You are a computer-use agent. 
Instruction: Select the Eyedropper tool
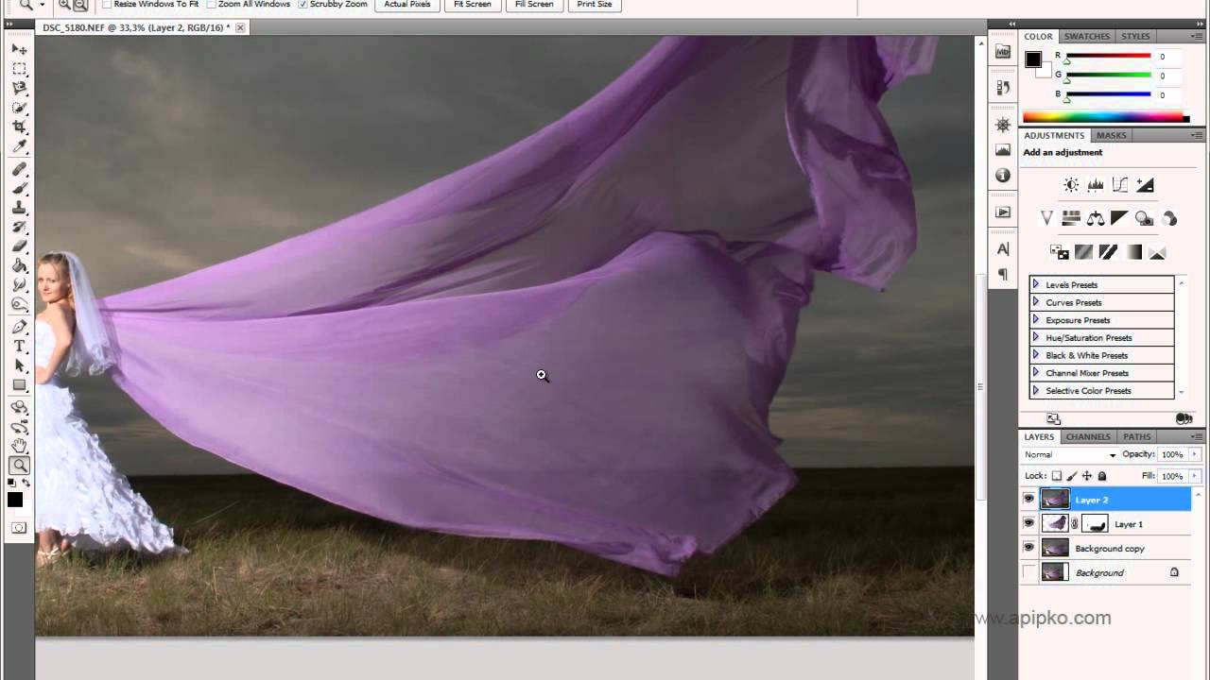[19, 146]
